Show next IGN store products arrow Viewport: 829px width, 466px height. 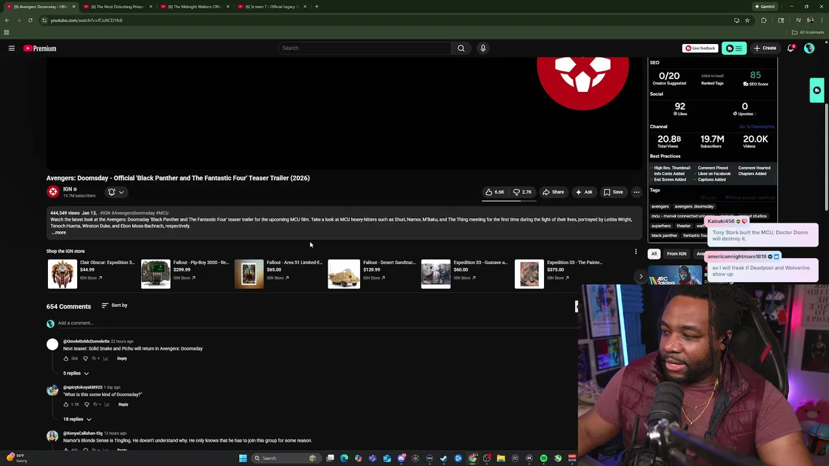click(641, 276)
